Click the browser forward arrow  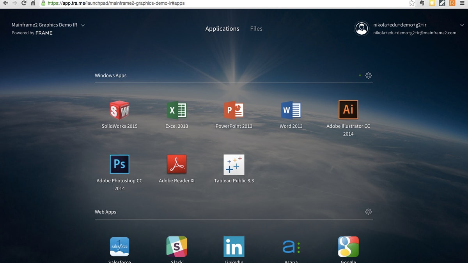(15, 3)
